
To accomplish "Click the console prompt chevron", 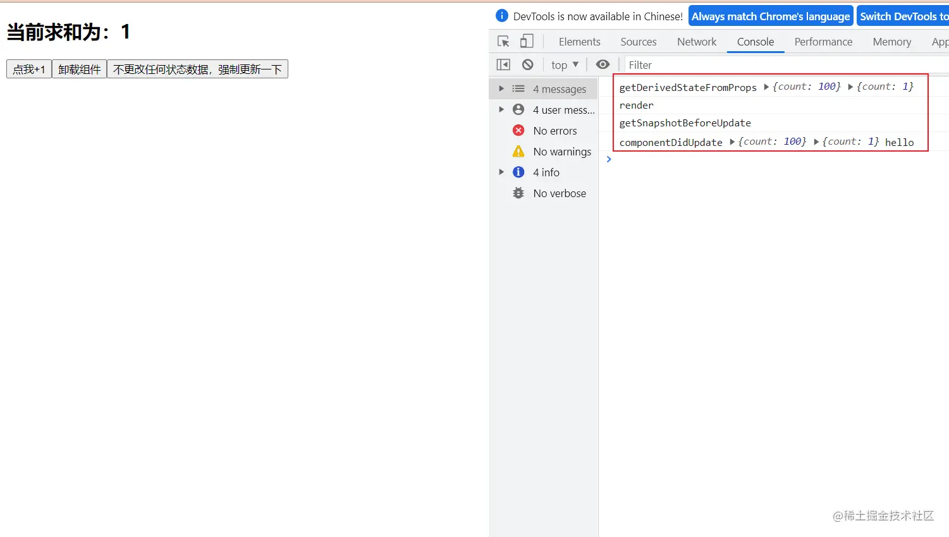I will (x=609, y=159).
